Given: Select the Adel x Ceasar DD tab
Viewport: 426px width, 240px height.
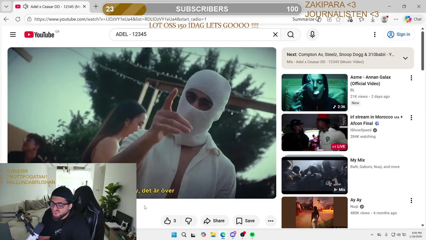Looking at the screenshot, I should pos(51,7).
